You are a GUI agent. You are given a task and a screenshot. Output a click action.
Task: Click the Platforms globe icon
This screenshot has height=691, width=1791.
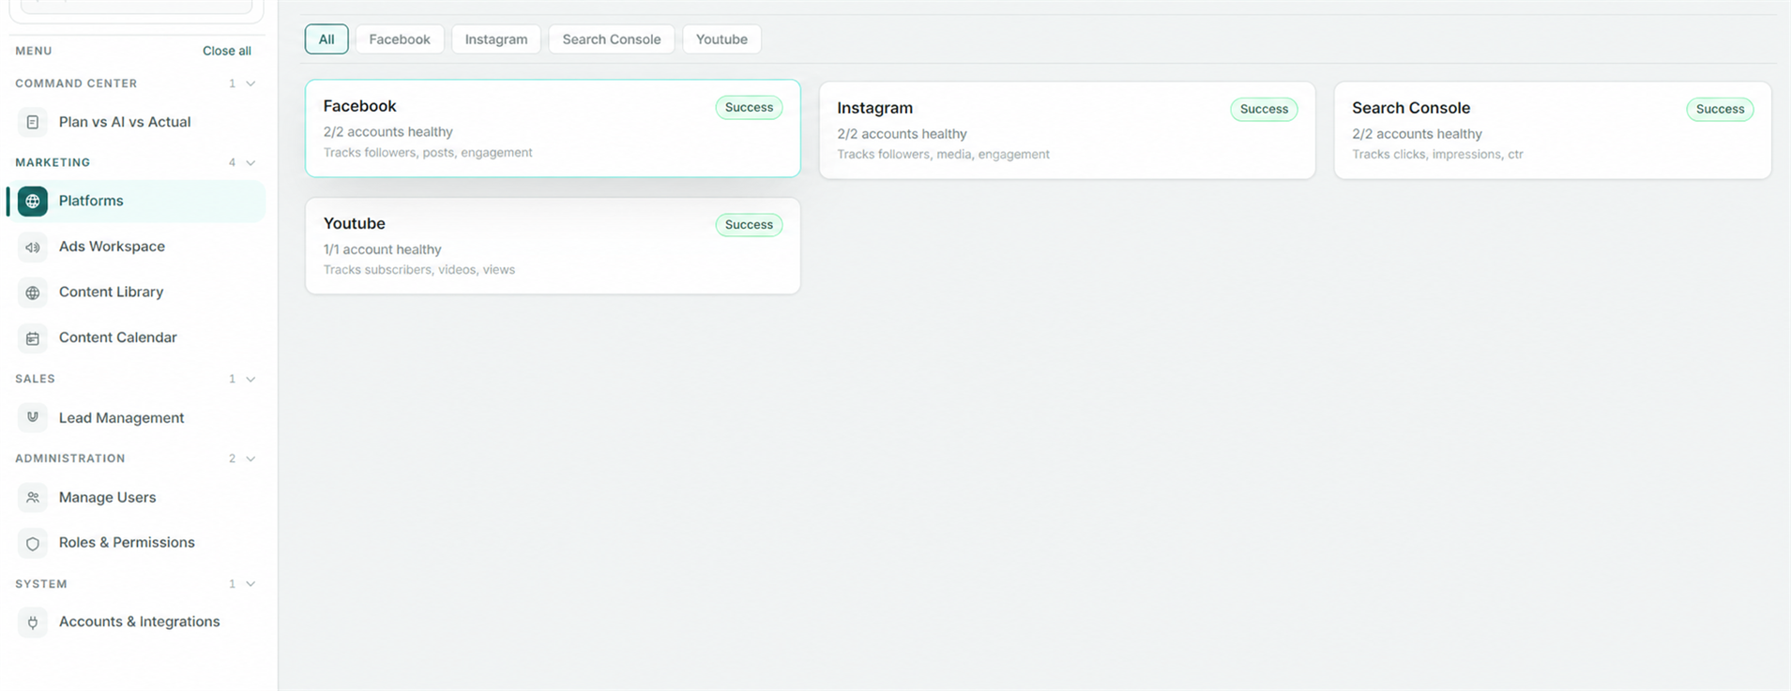coord(33,201)
